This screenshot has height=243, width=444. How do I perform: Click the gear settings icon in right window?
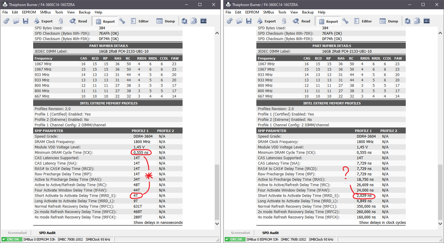point(229,21)
